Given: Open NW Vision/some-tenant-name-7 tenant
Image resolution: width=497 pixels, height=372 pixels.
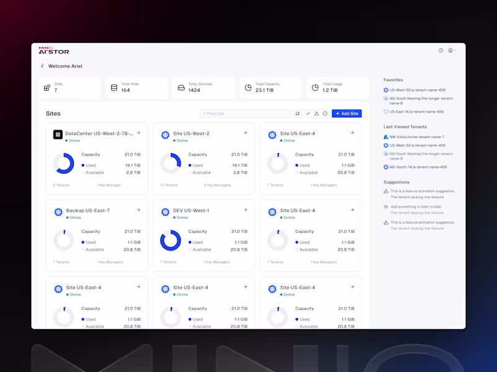Looking at the screenshot, I should tap(417, 137).
